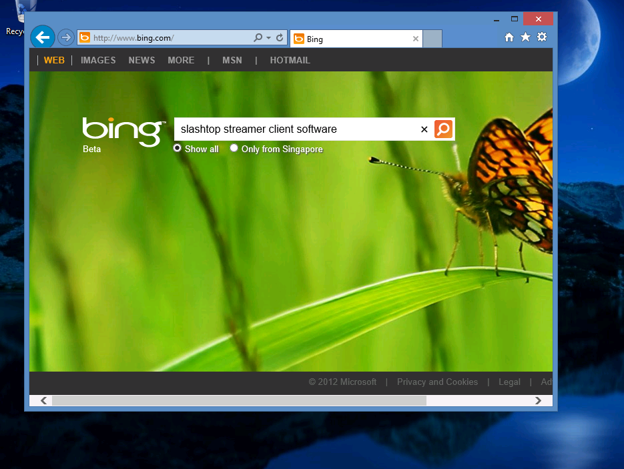Screen dimensions: 624x469
Task: Click the orange Bing search button
Action: click(444, 129)
